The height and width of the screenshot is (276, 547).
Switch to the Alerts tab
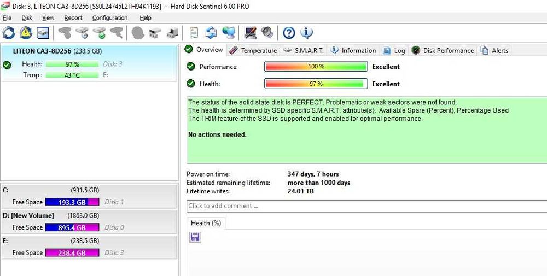(494, 50)
